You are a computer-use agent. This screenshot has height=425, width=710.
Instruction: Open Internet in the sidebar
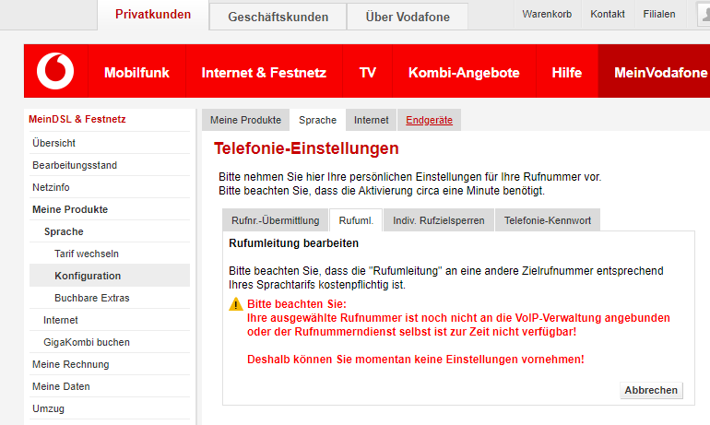[110, 320]
